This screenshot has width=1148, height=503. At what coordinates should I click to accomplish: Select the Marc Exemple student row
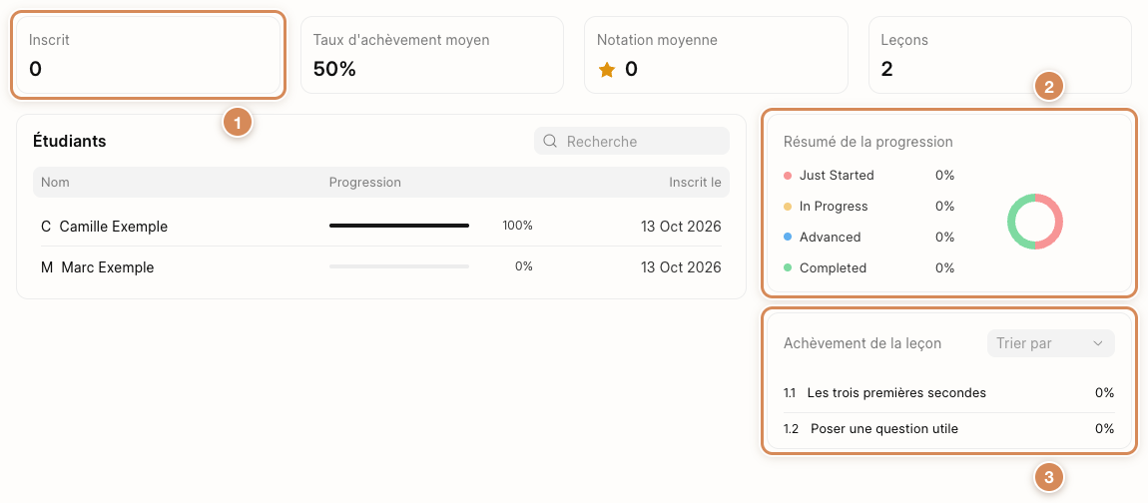pos(380,267)
